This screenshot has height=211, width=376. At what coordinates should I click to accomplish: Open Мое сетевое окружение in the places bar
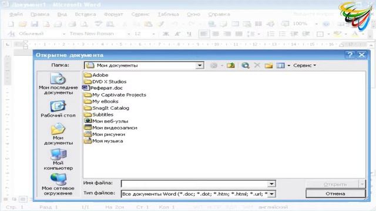pos(58,185)
